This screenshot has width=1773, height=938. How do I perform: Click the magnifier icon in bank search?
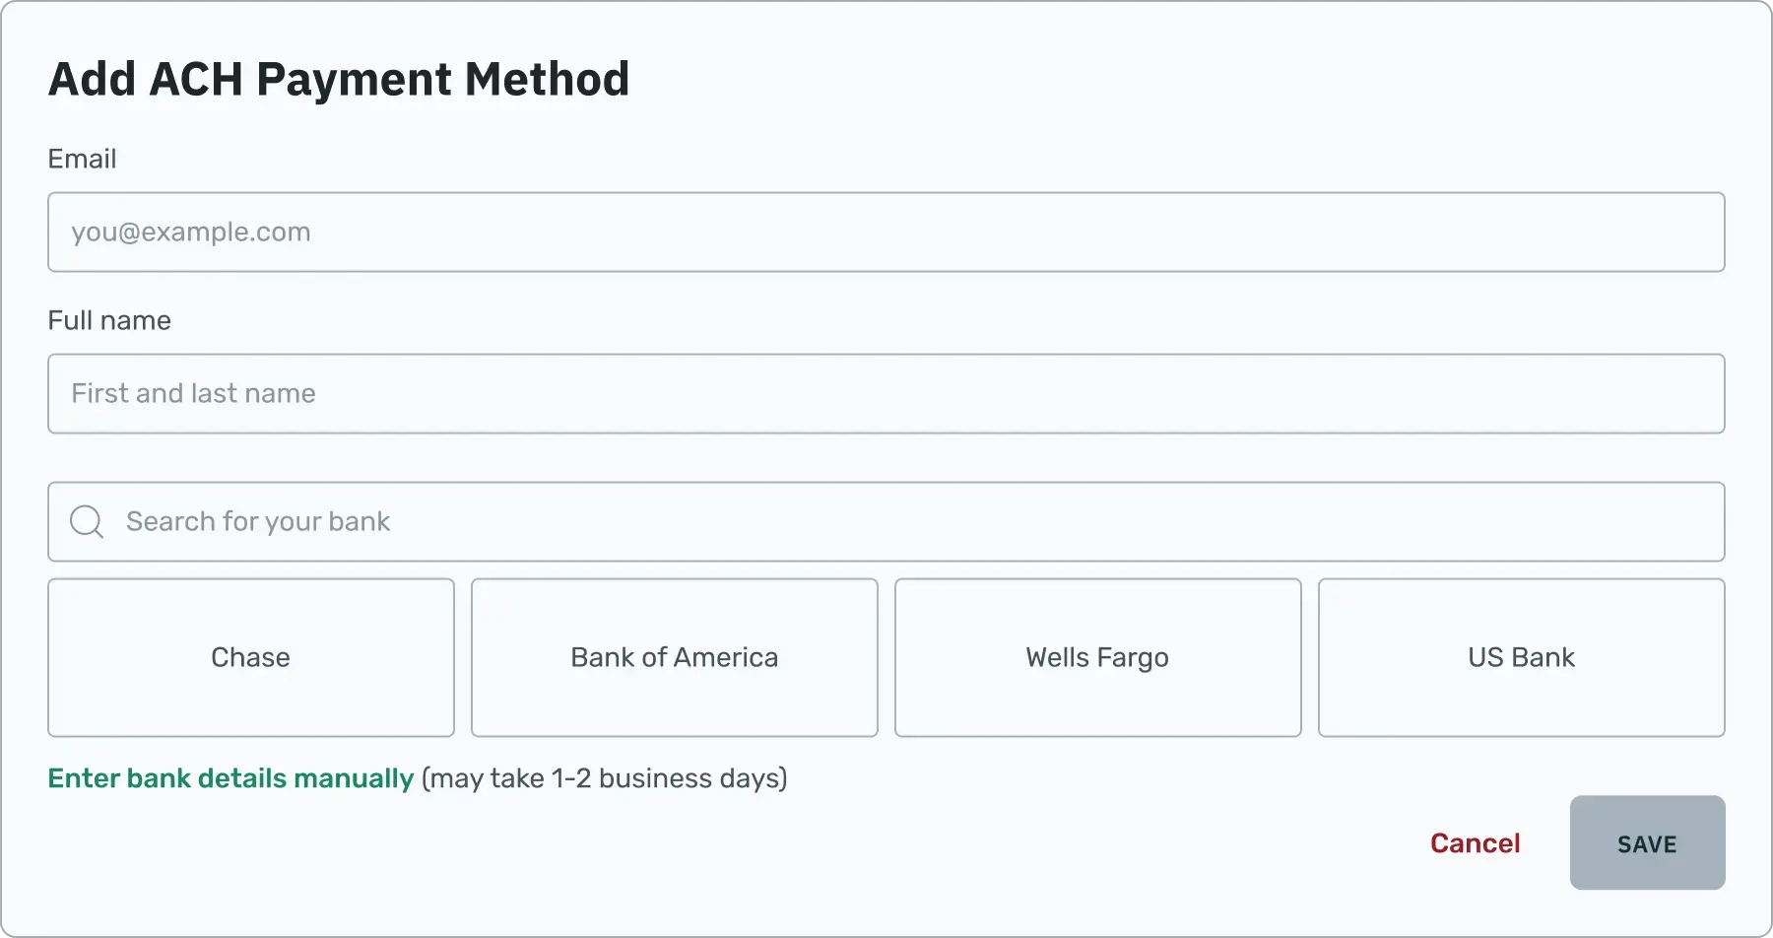point(87,521)
